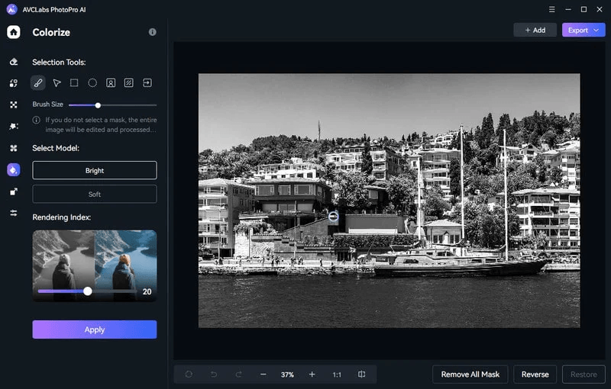Toggle the compare split-view icon
The image size is (611, 389).
point(361,375)
